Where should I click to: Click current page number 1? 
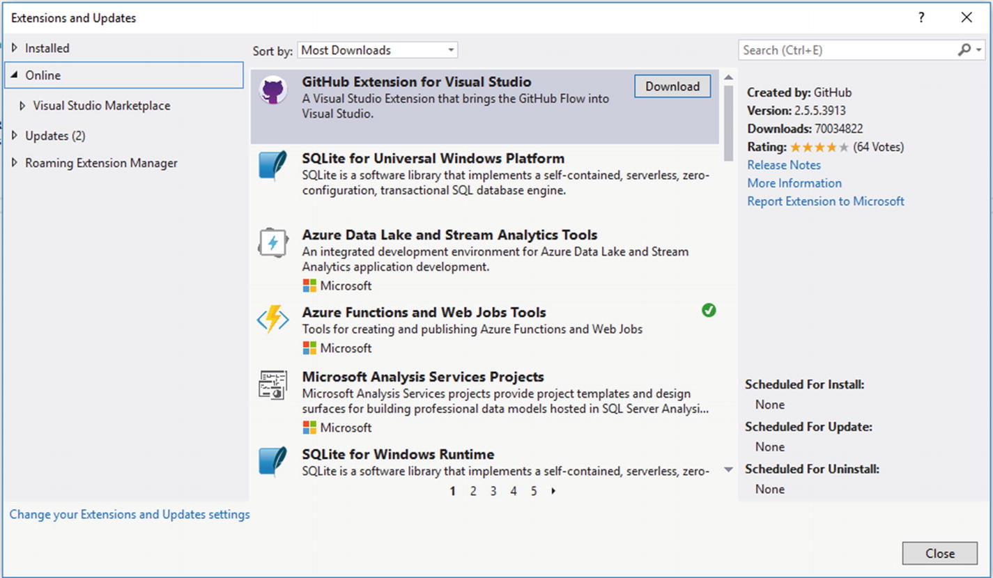click(x=452, y=491)
